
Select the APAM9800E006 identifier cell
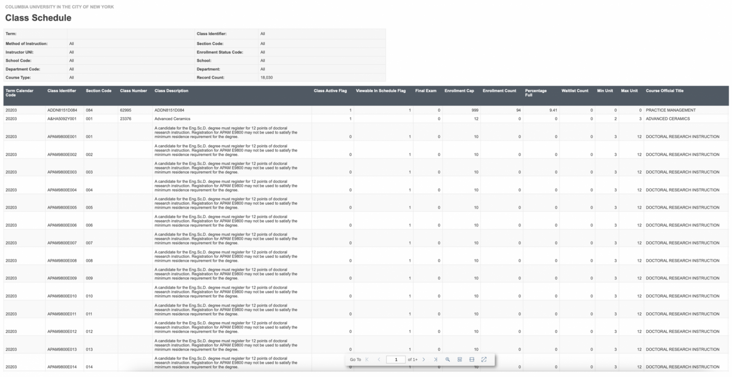click(62, 225)
